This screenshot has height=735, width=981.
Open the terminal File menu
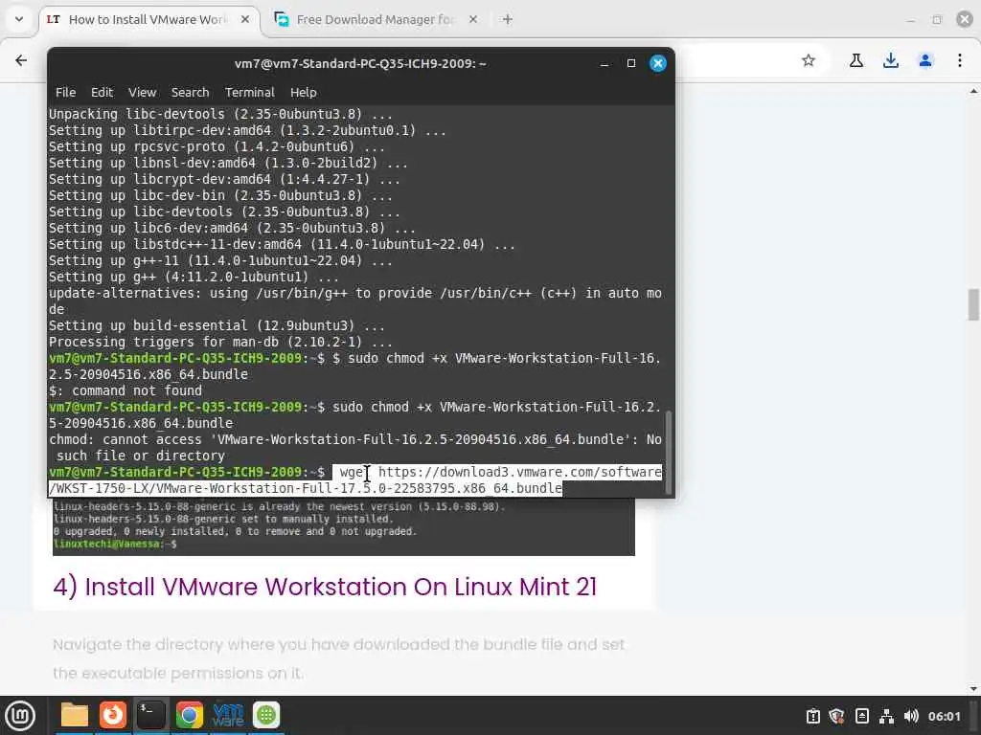click(x=66, y=93)
